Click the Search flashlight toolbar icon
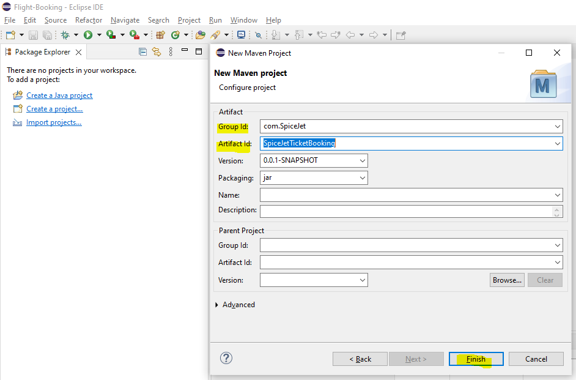The width and height of the screenshot is (576, 380). (x=215, y=35)
